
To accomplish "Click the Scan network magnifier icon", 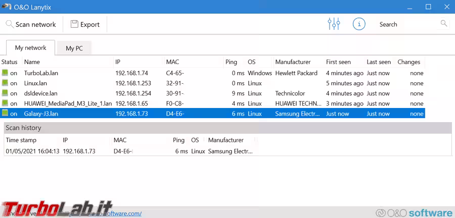I will 10,24.
